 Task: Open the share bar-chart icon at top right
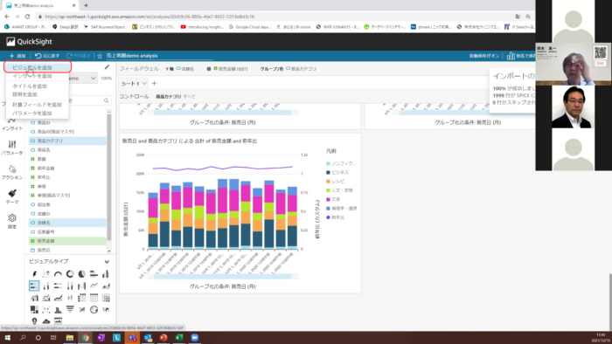511,56
